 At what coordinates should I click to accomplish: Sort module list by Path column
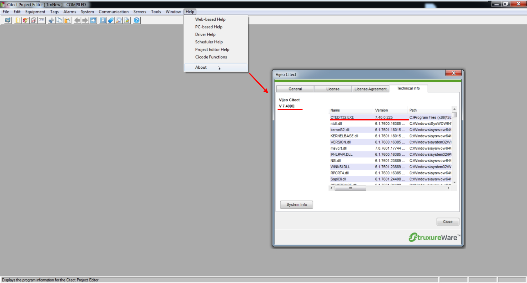pyautogui.click(x=430, y=110)
